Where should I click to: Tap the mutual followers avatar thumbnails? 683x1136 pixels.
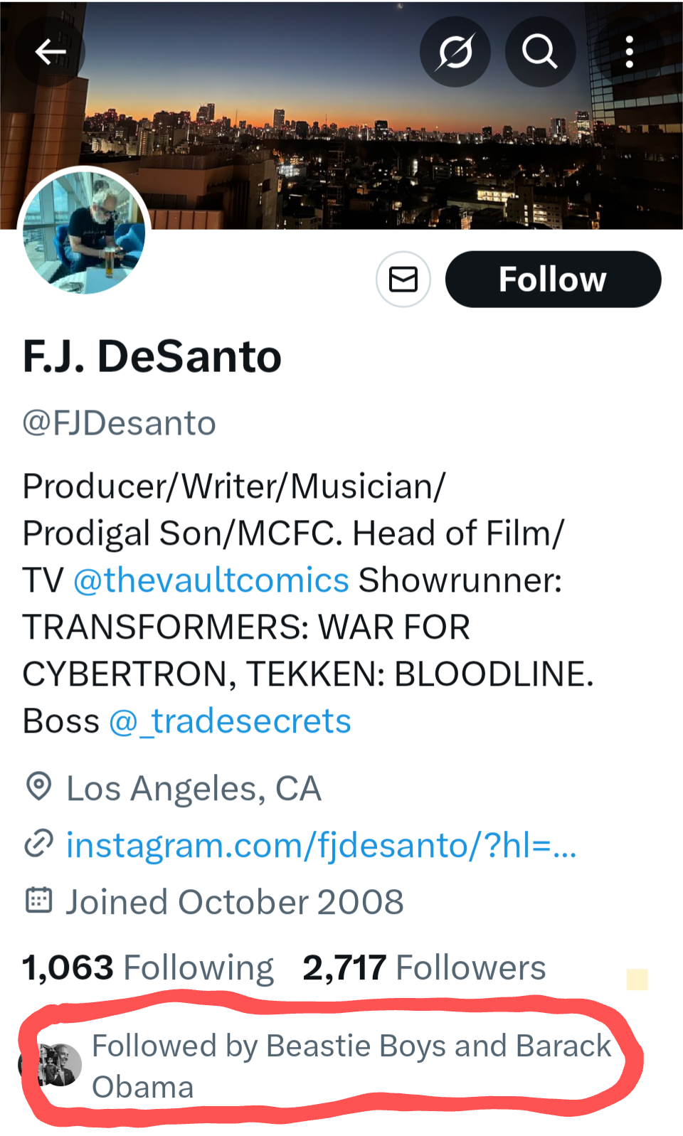tap(57, 1065)
